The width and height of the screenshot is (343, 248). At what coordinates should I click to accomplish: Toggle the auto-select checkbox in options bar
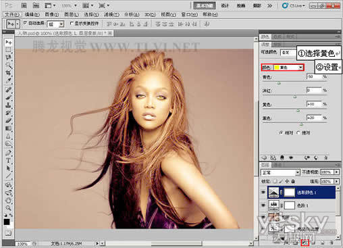click(x=26, y=23)
